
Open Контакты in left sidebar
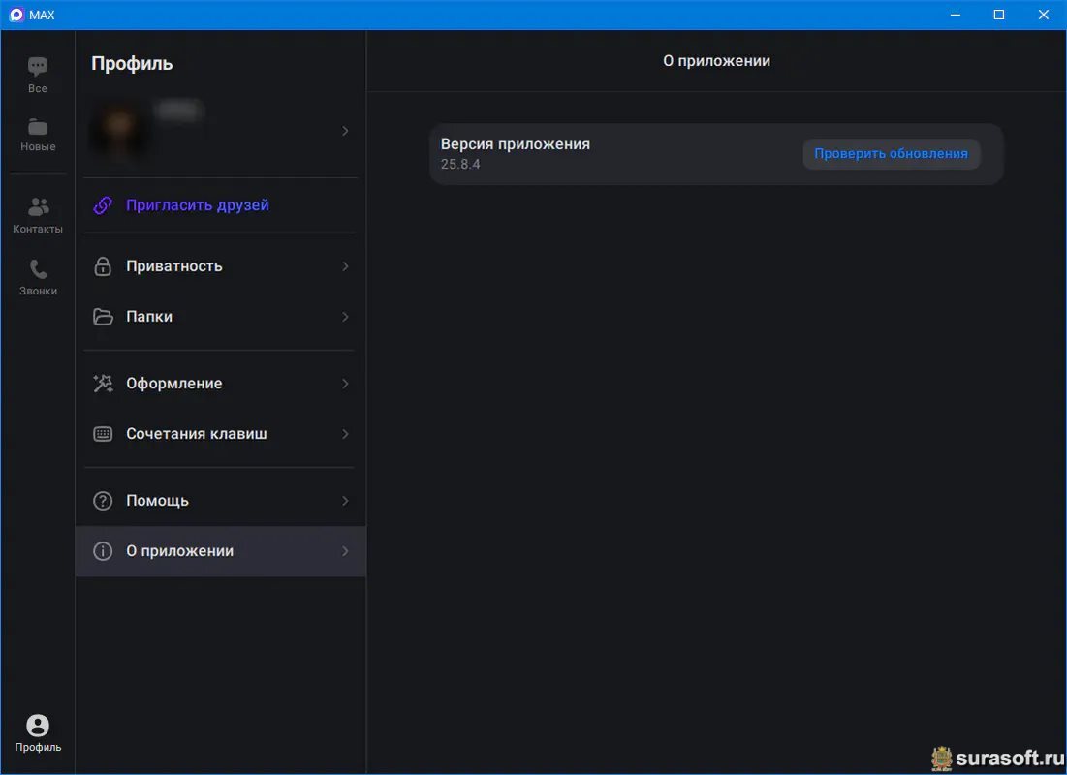point(38,214)
